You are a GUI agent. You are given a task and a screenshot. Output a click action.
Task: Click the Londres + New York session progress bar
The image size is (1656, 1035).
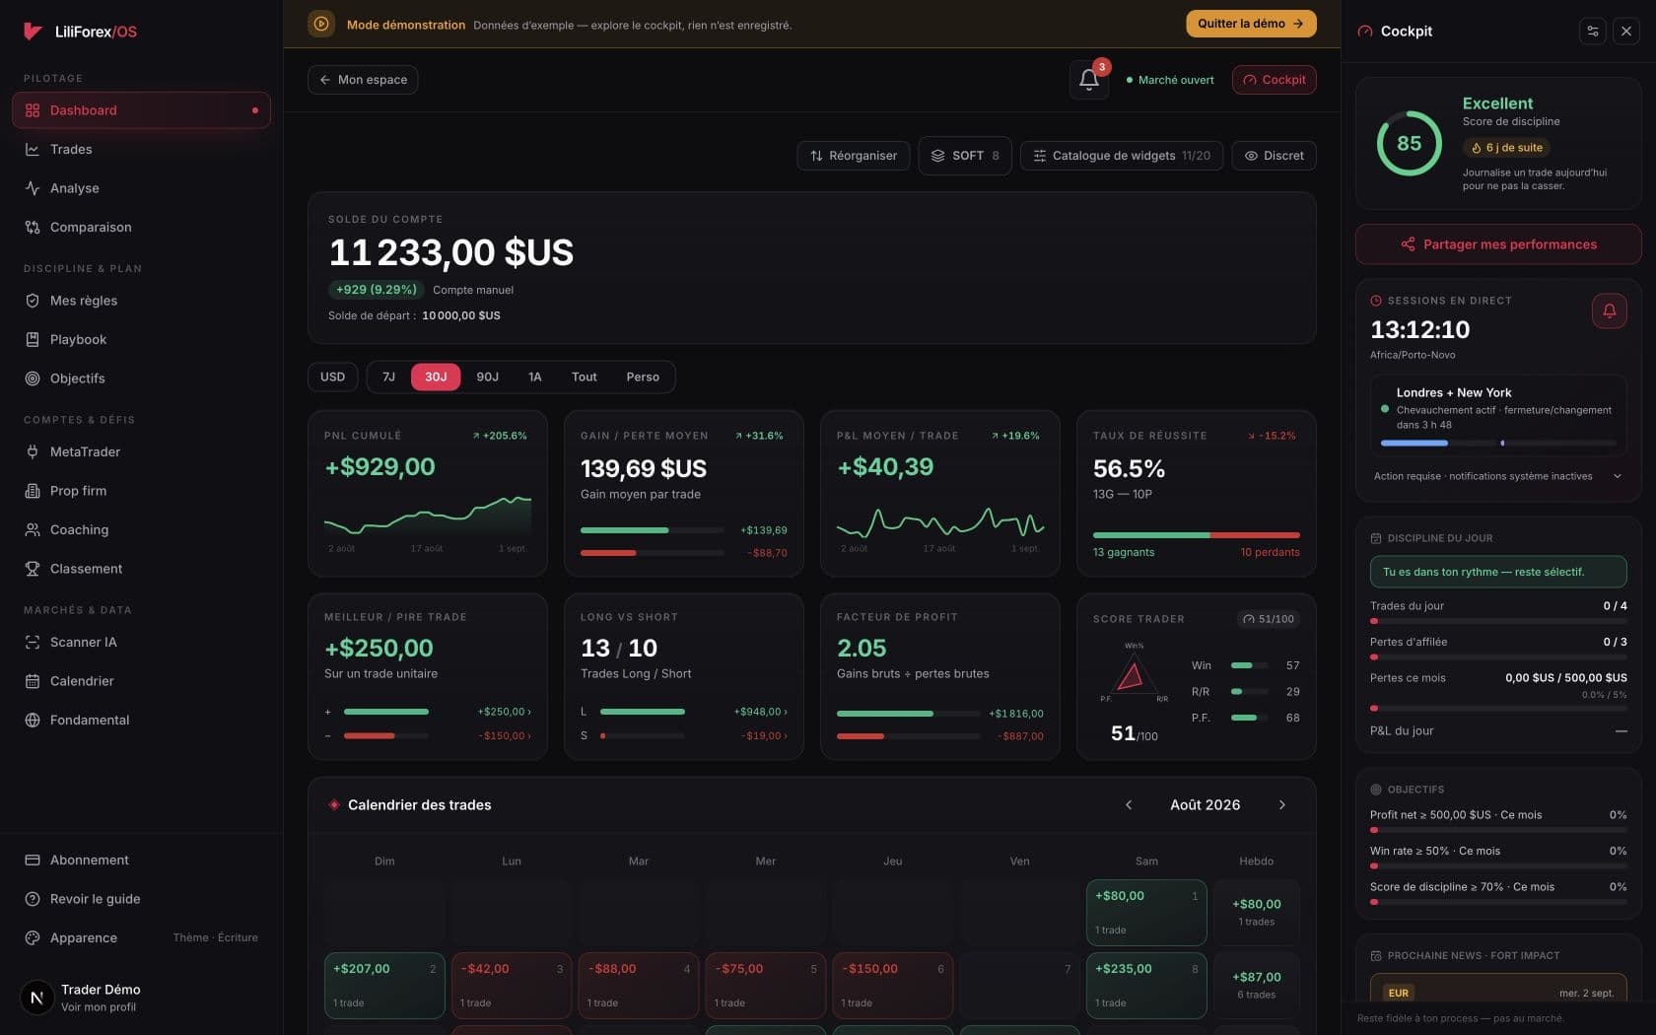coord(1498,444)
